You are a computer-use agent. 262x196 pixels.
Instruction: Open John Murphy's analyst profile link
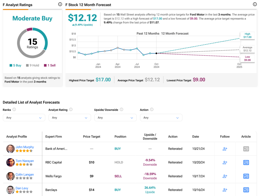click(x=25, y=147)
